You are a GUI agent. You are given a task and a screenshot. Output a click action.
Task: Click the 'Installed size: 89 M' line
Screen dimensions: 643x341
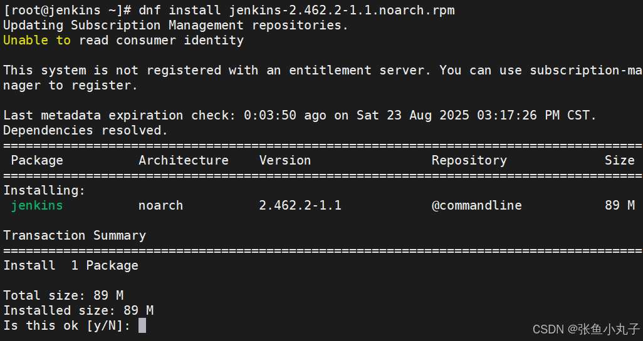(x=78, y=310)
